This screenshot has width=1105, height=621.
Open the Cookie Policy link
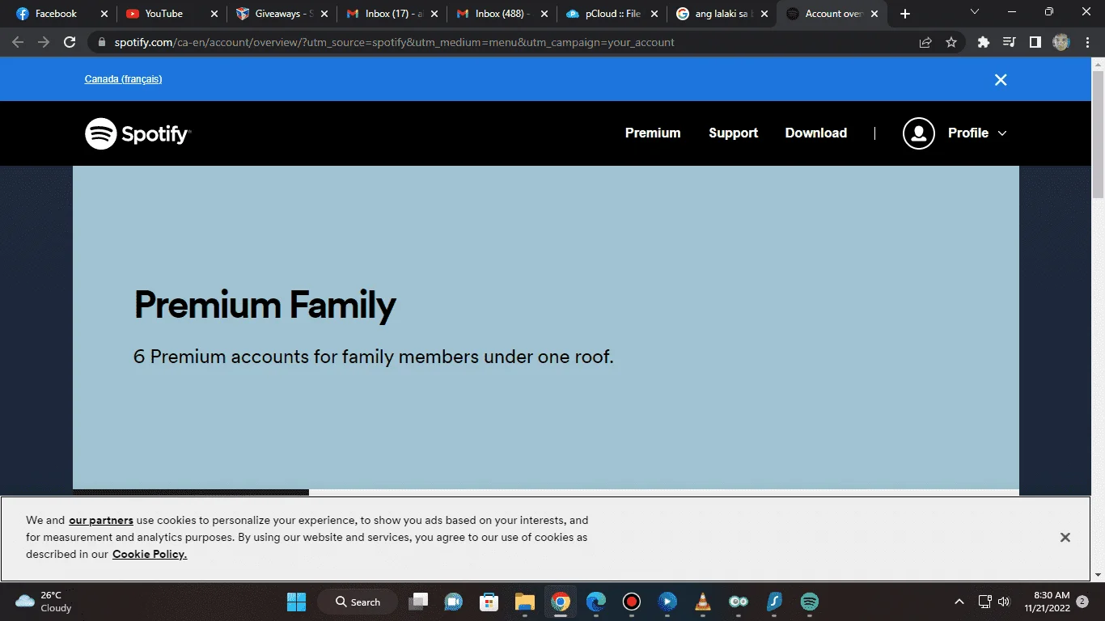[150, 554]
